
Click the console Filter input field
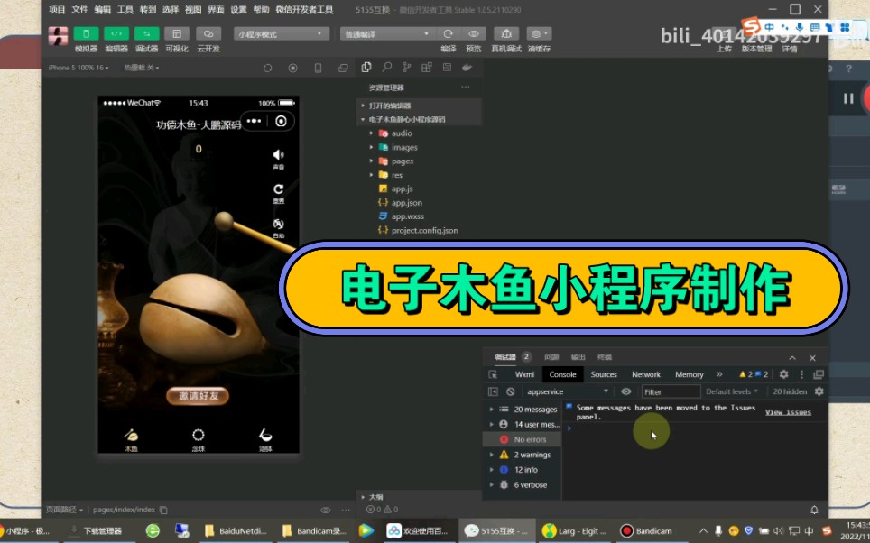tap(671, 391)
